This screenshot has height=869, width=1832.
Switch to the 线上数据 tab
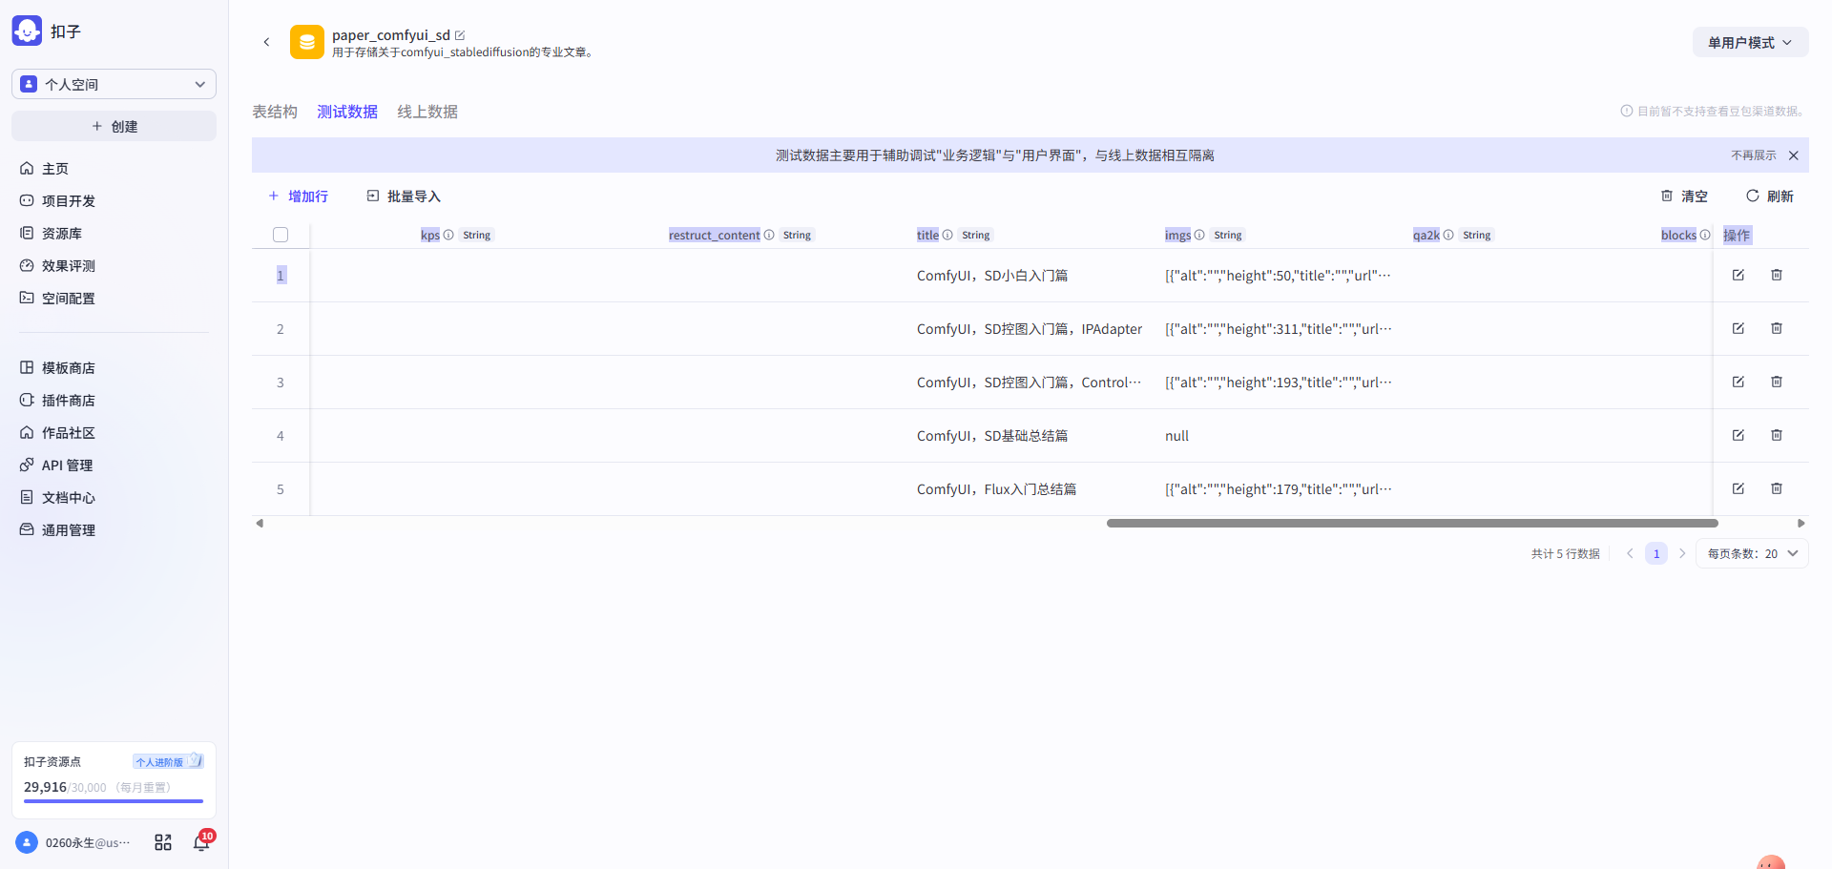[x=427, y=112]
